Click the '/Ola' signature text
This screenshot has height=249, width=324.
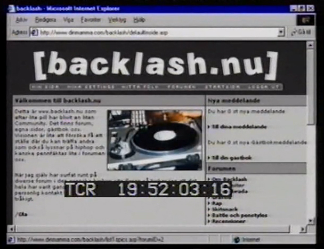pos(21,214)
